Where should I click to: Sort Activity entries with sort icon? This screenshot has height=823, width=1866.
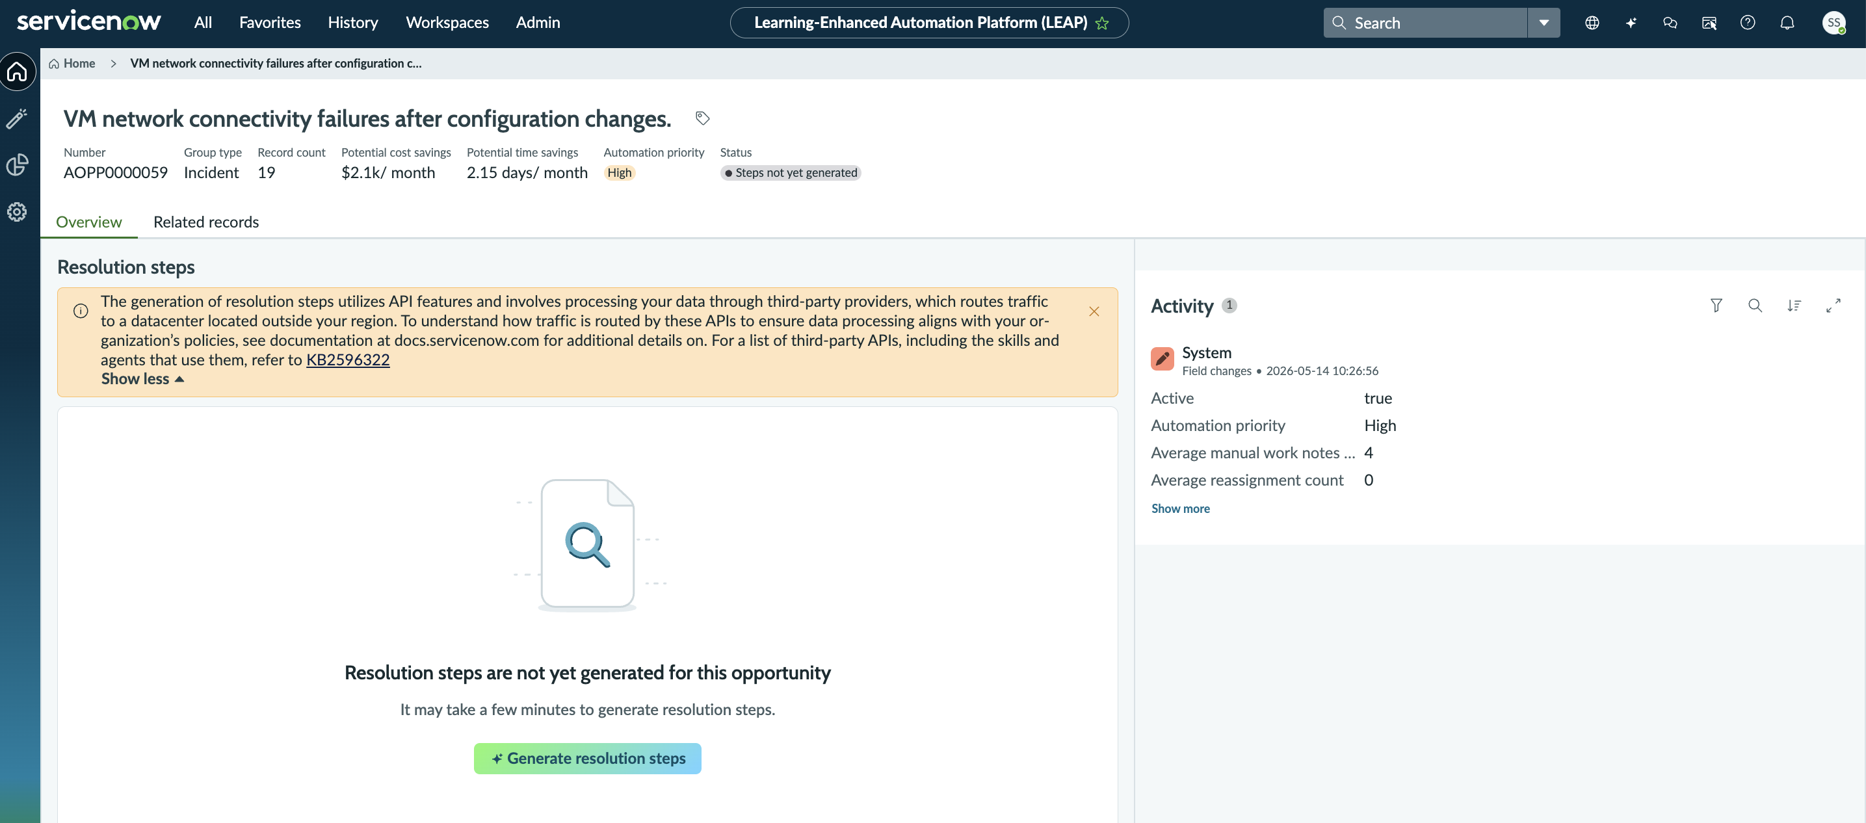(1794, 306)
